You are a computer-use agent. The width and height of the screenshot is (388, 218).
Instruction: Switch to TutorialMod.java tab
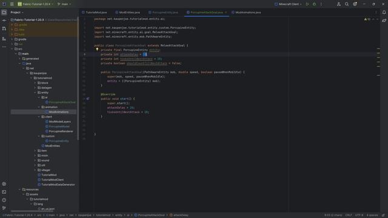point(95,12)
